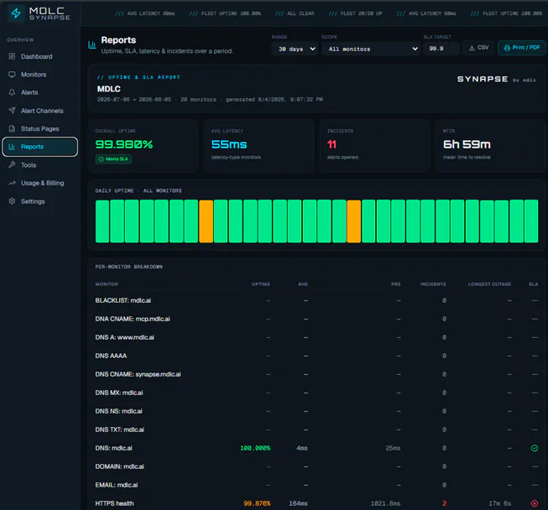Click the first orange daily uptime bar
The height and width of the screenshot is (510, 548).
click(x=206, y=221)
